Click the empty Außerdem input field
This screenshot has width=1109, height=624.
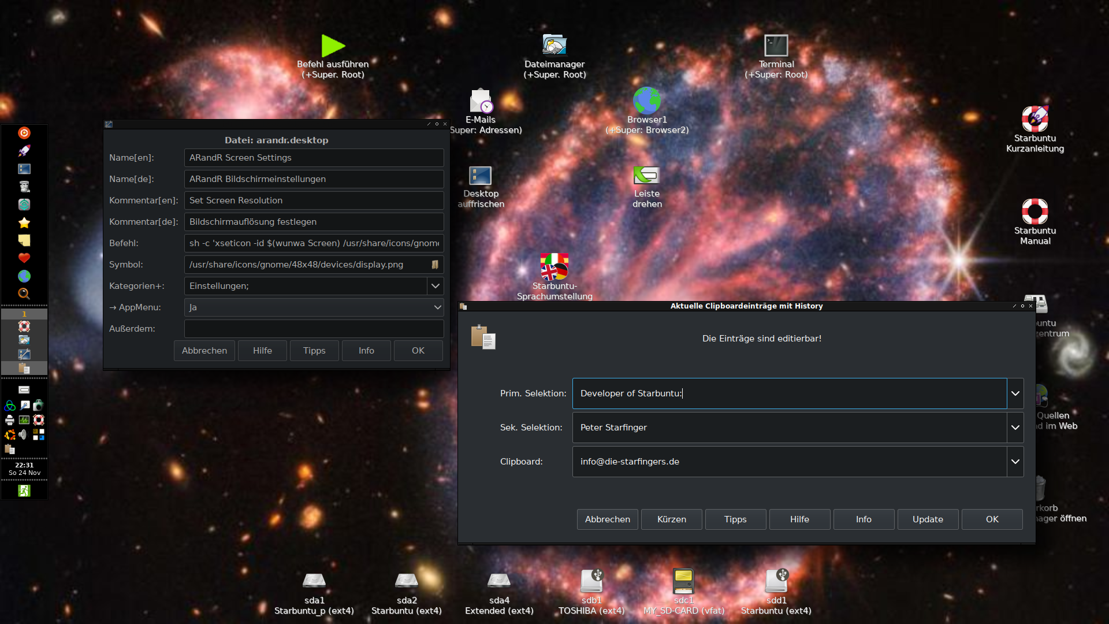pyautogui.click(x=314, y=329)
